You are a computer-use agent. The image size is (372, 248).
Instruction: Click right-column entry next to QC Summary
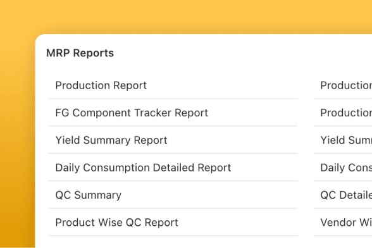coord(346,195)
